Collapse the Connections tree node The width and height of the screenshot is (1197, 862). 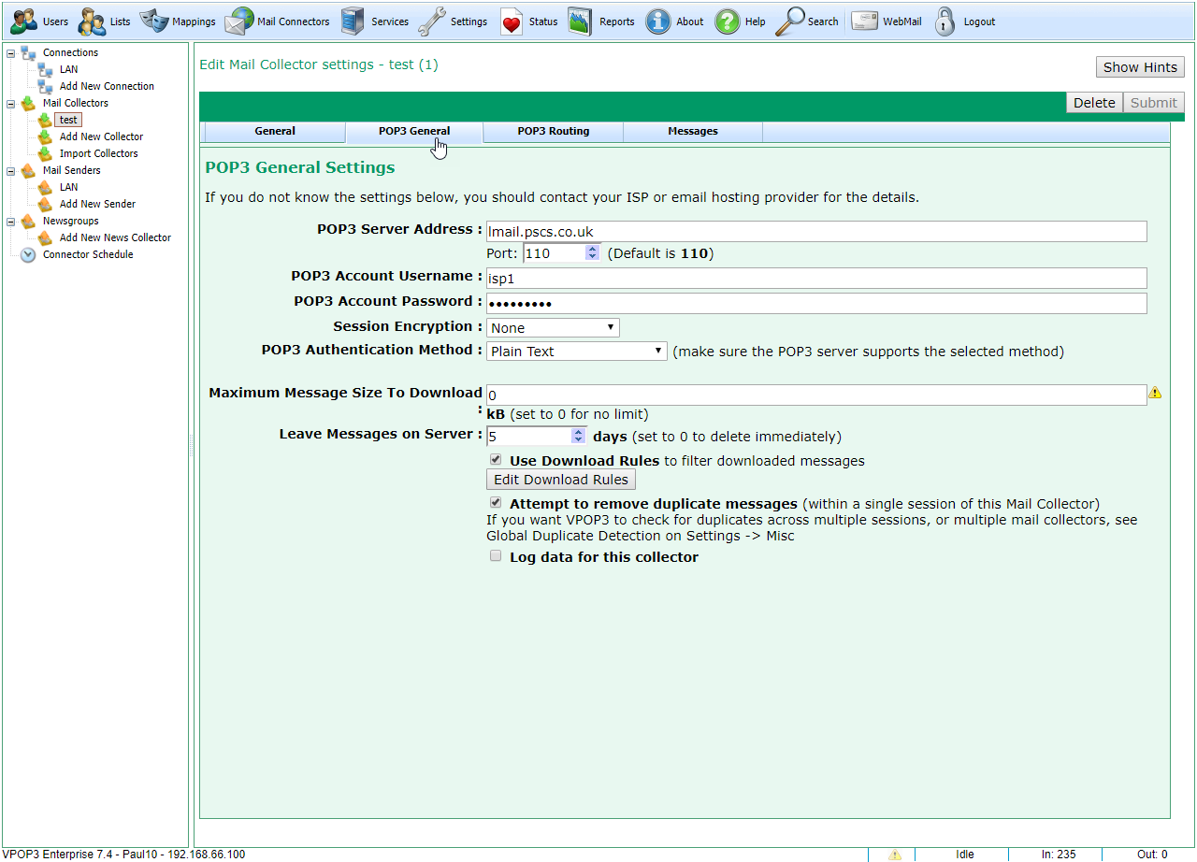[x=10, y=52]
